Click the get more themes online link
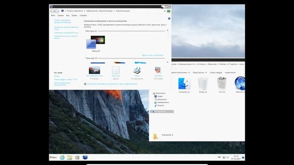 [x=153, y=55]
